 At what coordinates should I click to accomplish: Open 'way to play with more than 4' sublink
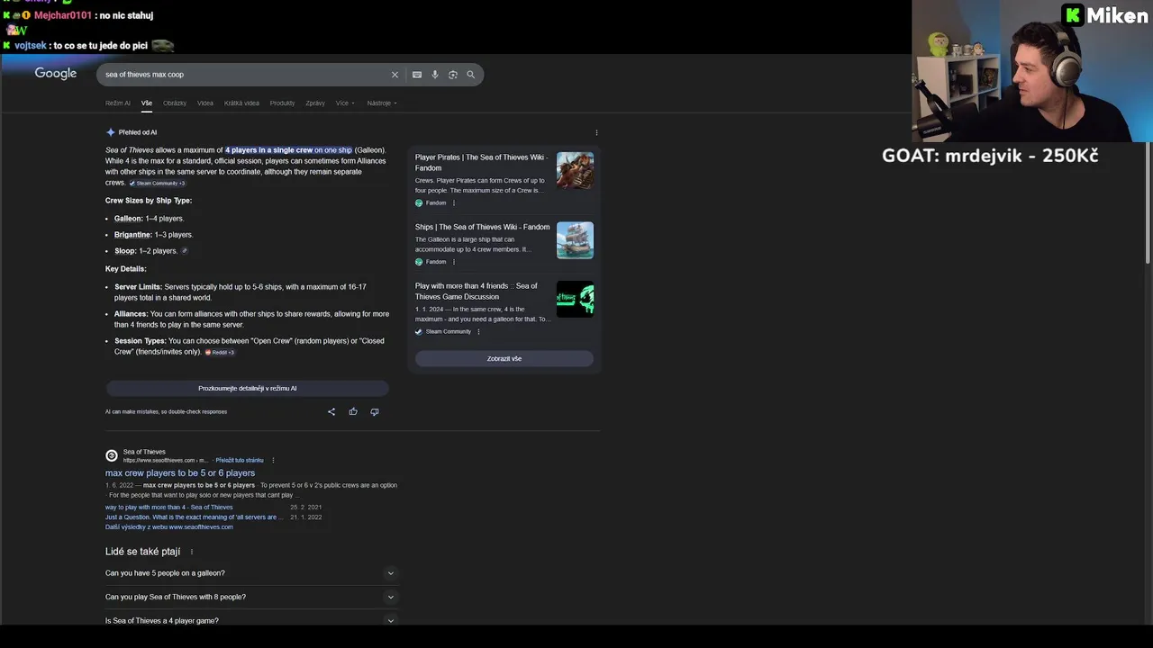coord(169,508)
